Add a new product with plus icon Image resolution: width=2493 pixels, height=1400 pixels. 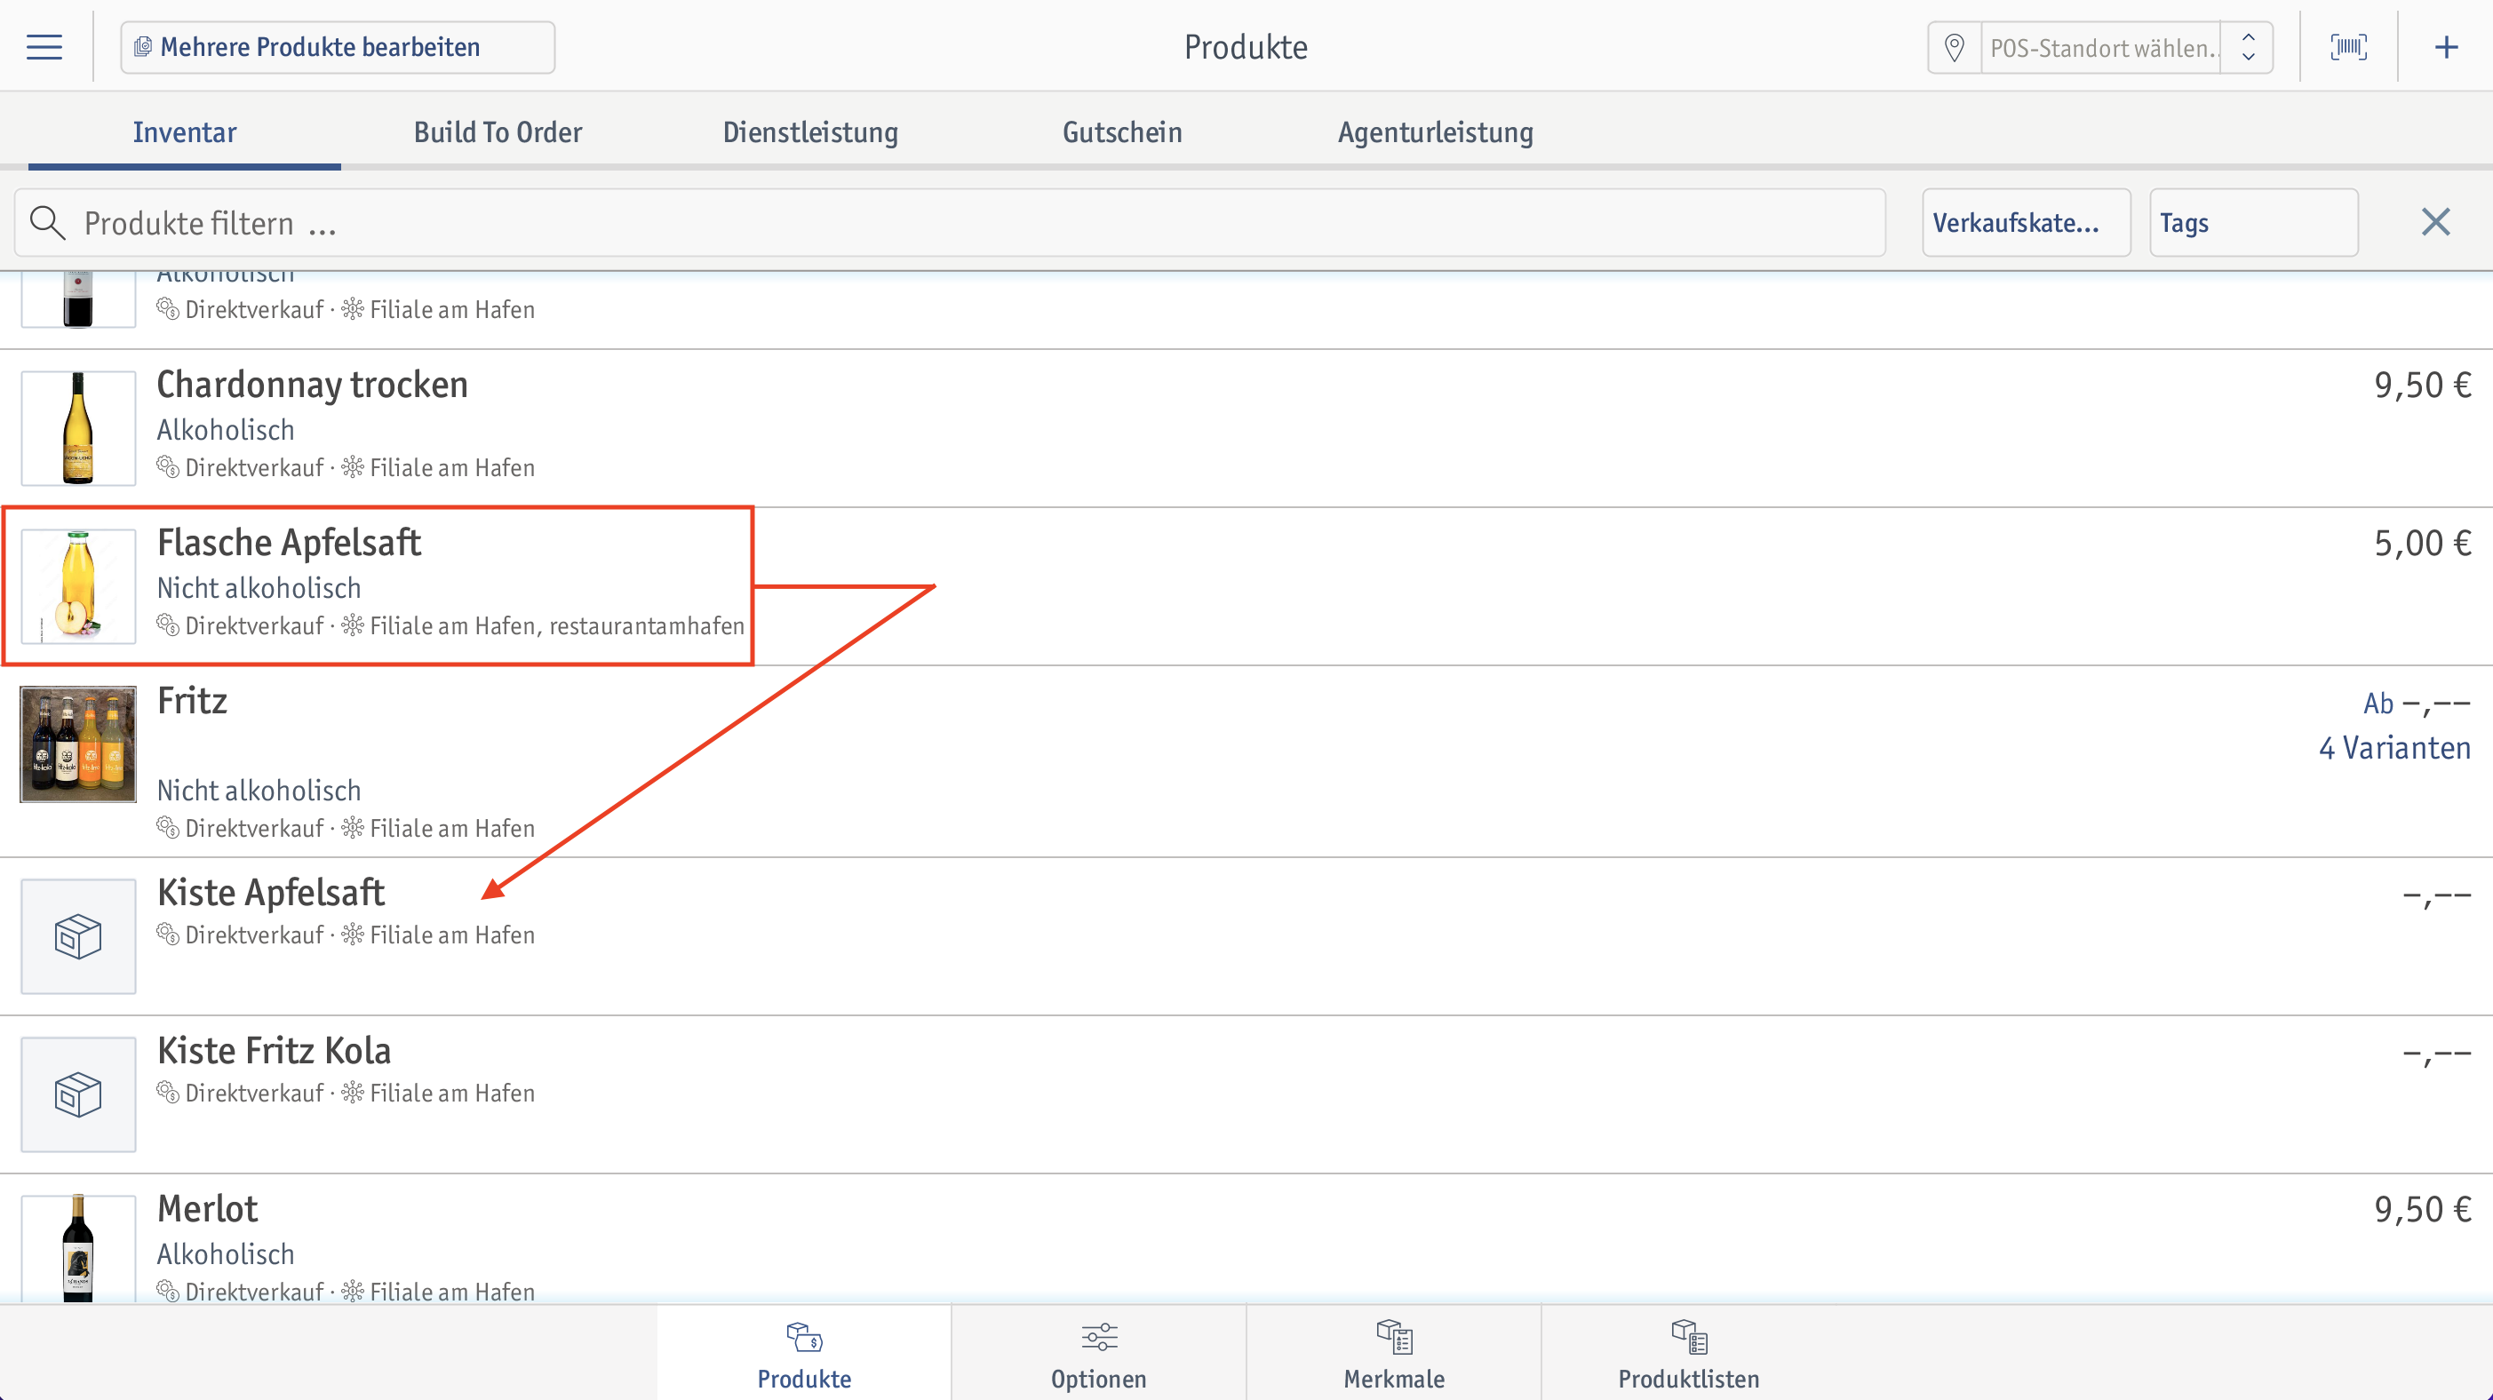(2446, 46)
